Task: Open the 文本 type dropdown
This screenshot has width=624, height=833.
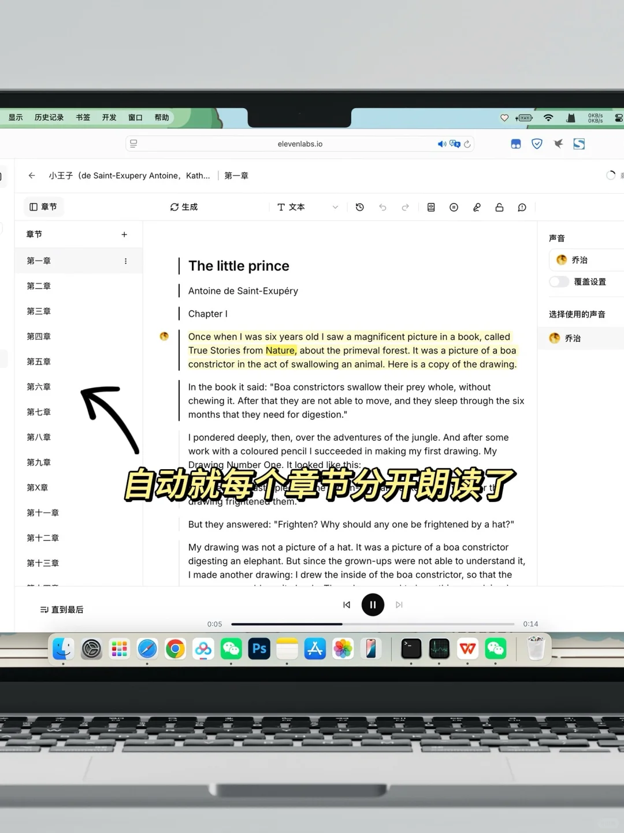Action: [x=307, y=207]
